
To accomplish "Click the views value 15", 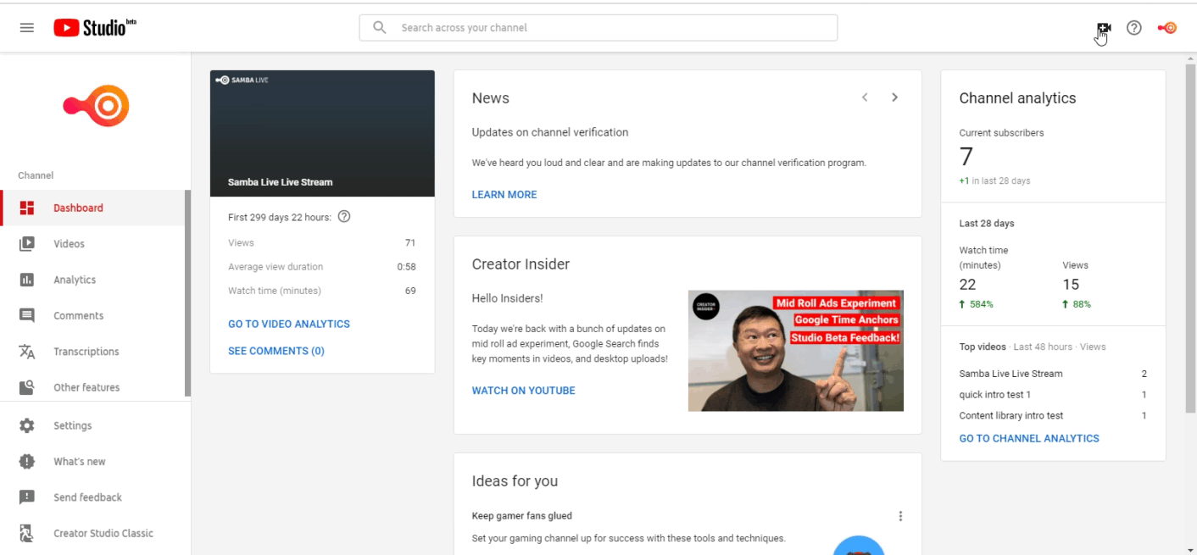I will pyautogui.click(x=1071, y=285).
